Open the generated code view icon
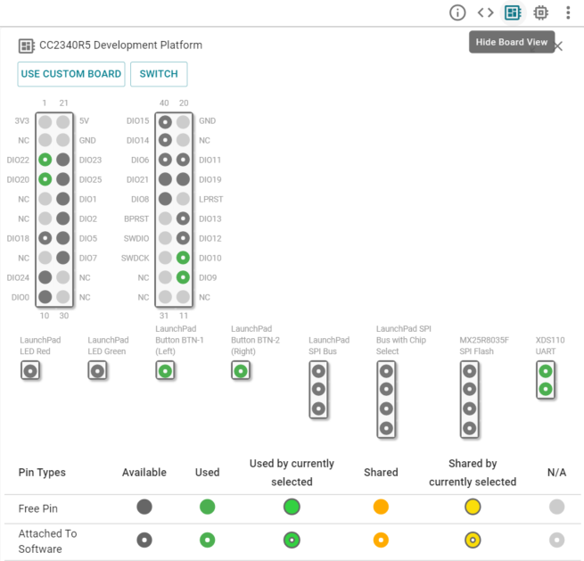 [485, 12]
